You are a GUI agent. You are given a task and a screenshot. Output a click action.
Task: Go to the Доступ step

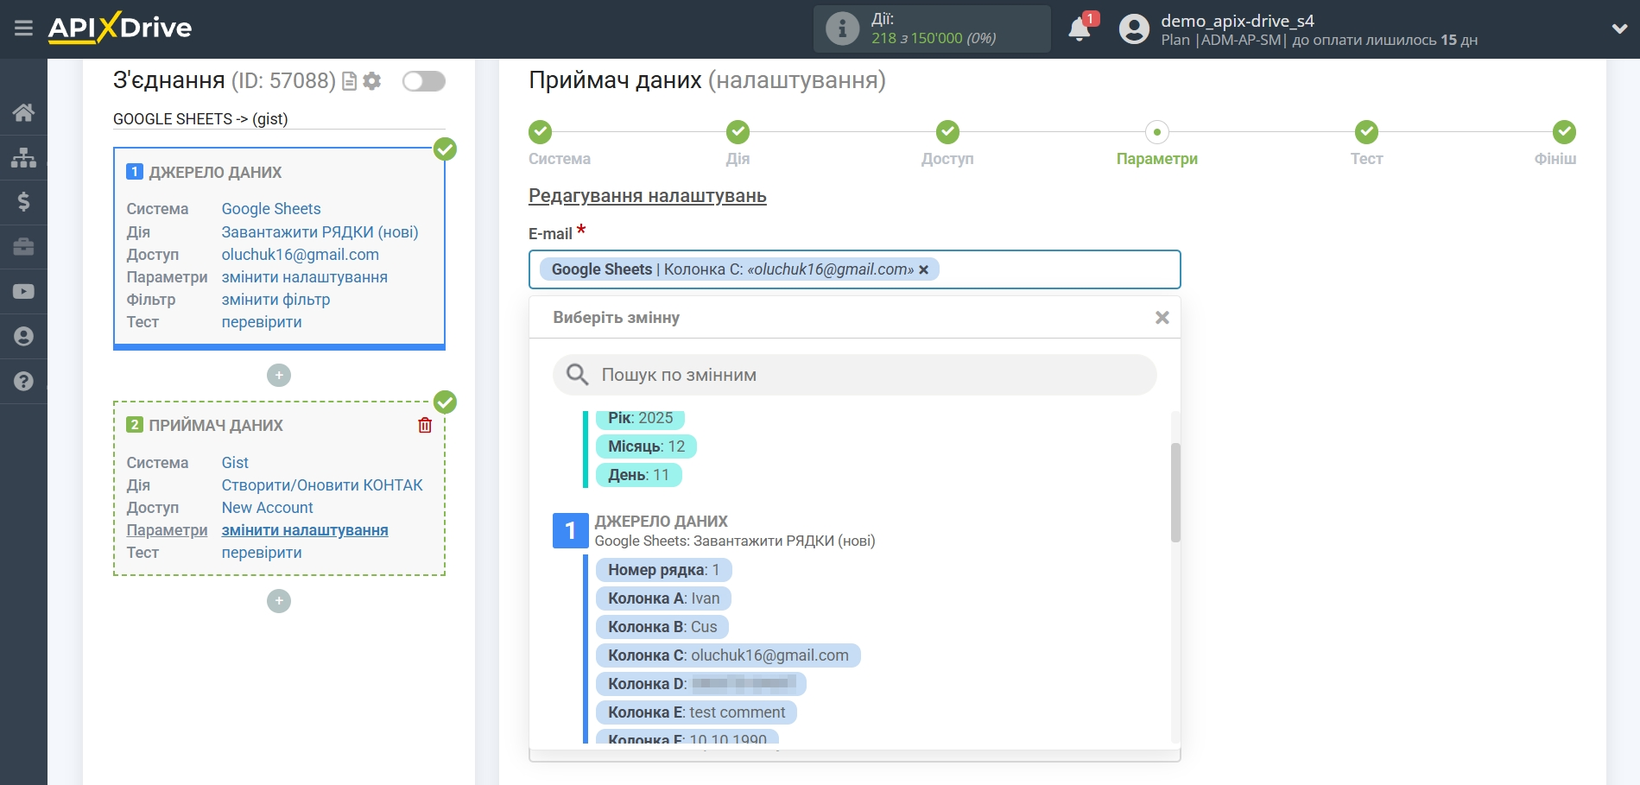click(947, 133)
